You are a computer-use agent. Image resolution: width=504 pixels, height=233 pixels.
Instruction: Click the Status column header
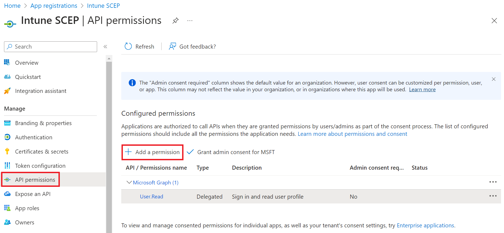(x=420, y=168)
